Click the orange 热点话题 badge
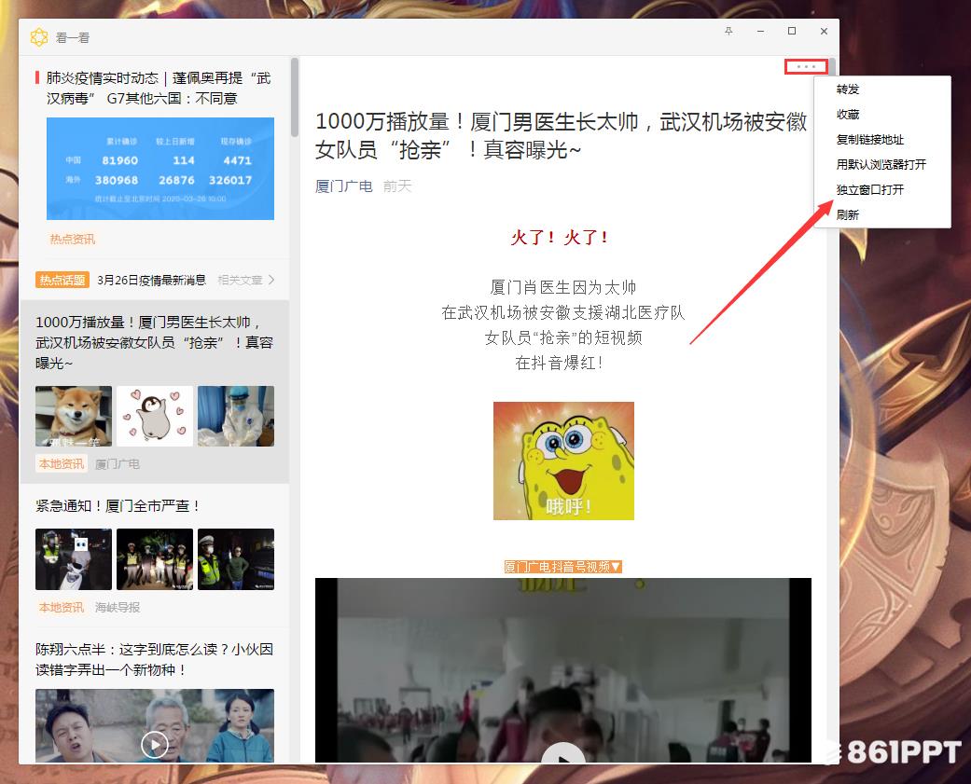The width and height of the screenshot is (971, 784). click(x=62, y=280)
